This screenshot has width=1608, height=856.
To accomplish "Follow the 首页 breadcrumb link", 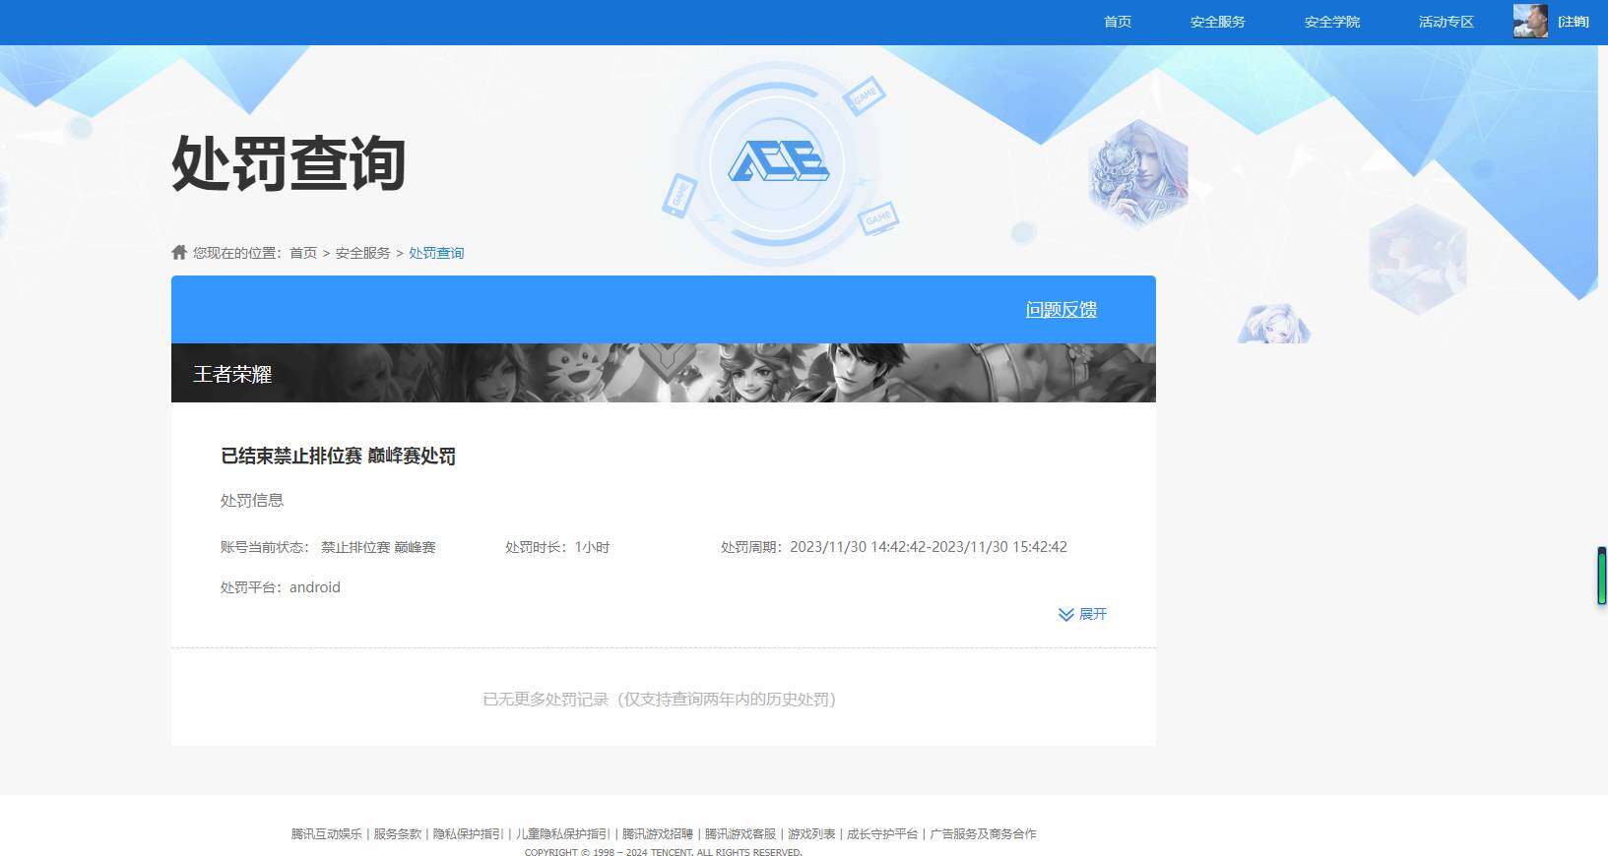I will point(303,253).
